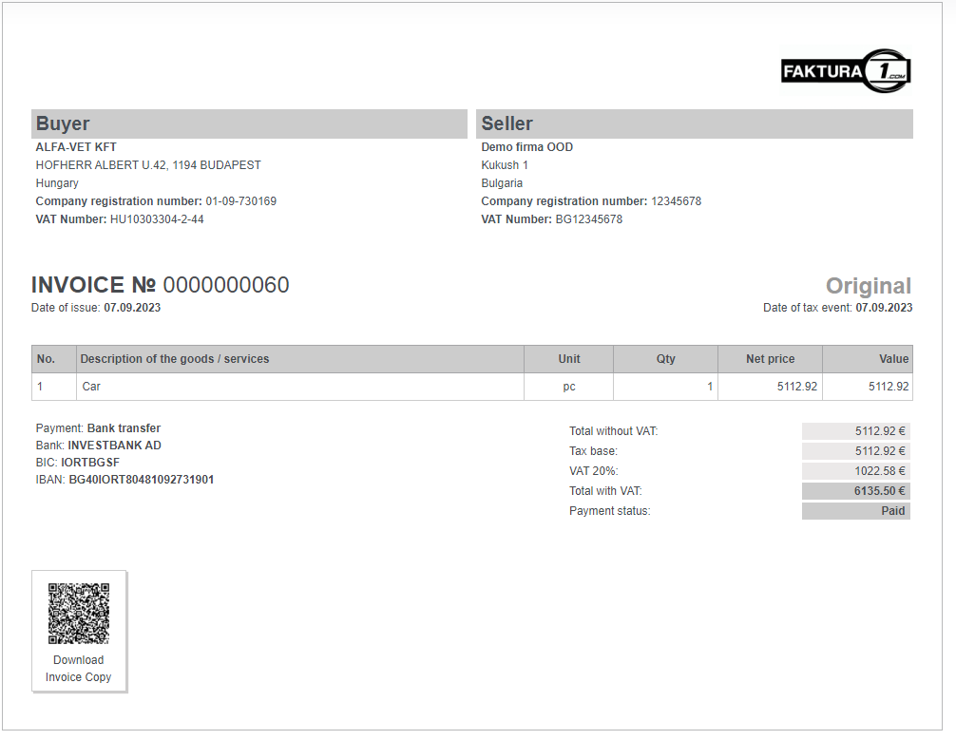Click the IBAN BG40IORT80481092731901
This screenshot has height=740, width=956.
(142, 480)
